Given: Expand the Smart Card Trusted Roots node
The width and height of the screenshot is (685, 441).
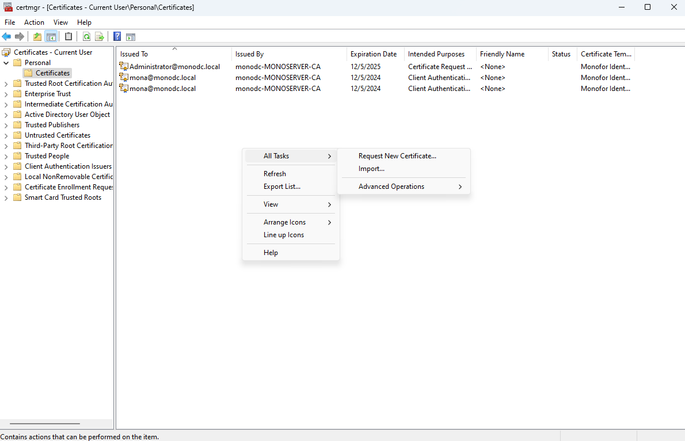Looking at the screenshot, I should point(6,197).
